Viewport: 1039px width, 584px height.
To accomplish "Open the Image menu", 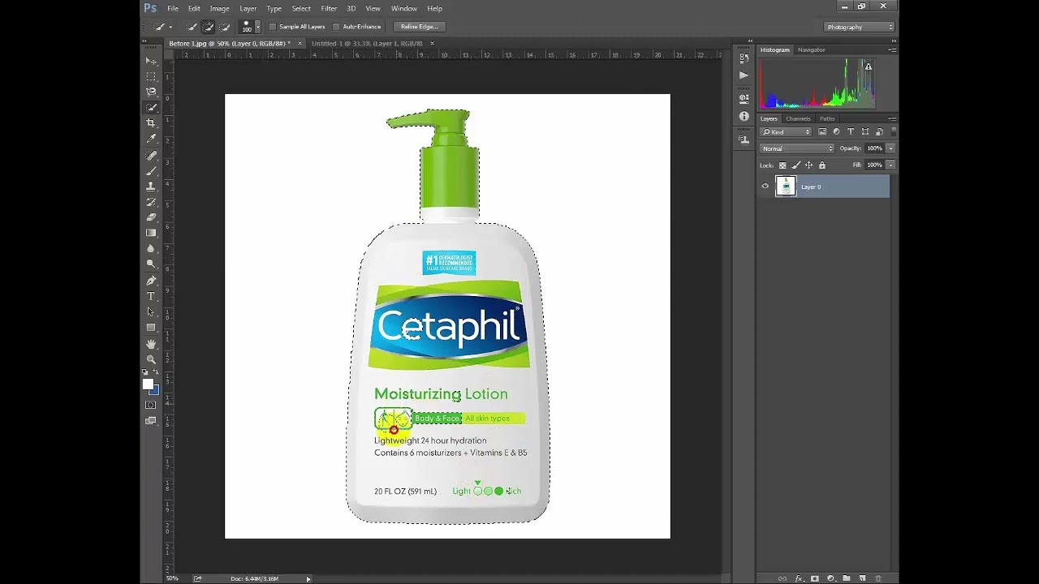I will point(219,8).
